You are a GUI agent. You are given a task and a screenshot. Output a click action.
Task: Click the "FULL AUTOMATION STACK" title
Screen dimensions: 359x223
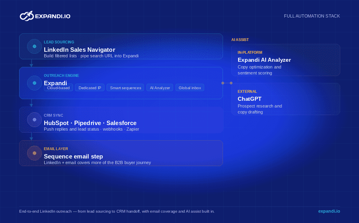312,16
